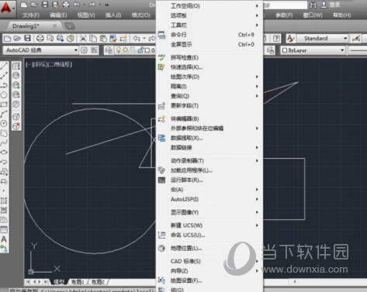Expand the 新建 UCS(W) submenu

(x=209, y=225)
